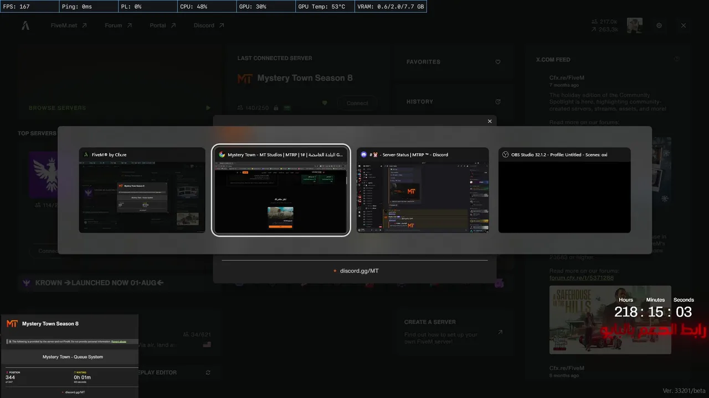
Task: Open the purple eagle top server thumbnail
Action: 43,174
